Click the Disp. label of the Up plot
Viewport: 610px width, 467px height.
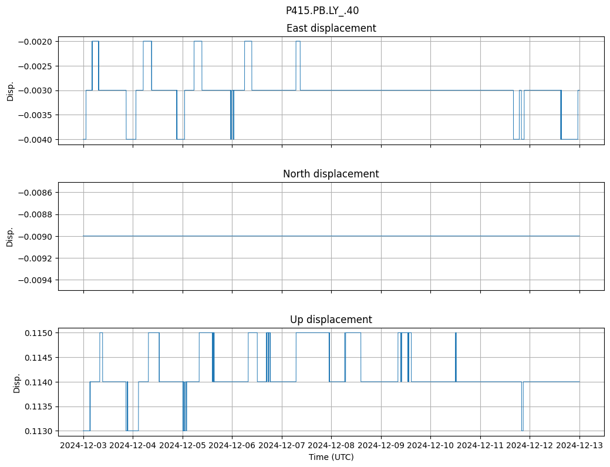17,382
